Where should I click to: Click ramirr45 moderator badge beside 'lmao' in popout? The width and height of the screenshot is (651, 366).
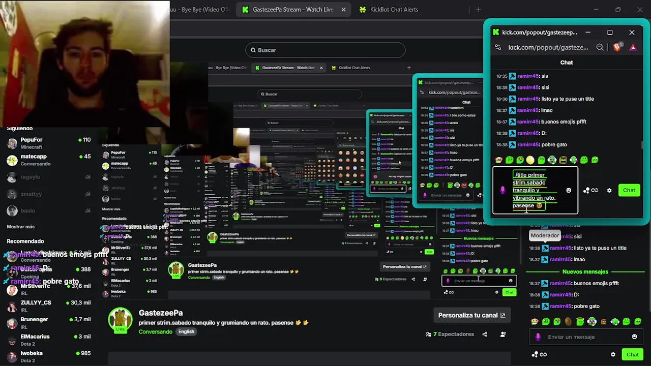tap(512, 110)
